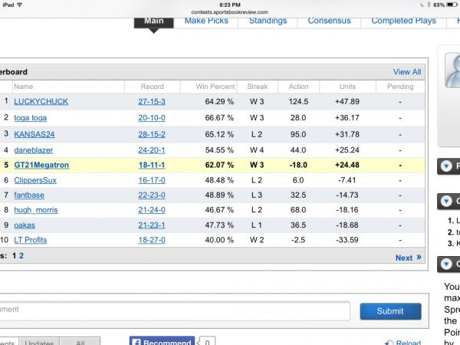The width and height of the screenshot is (460, 345).
Task: Go to Next leaderboard page
Action: [x=407, y=258]
